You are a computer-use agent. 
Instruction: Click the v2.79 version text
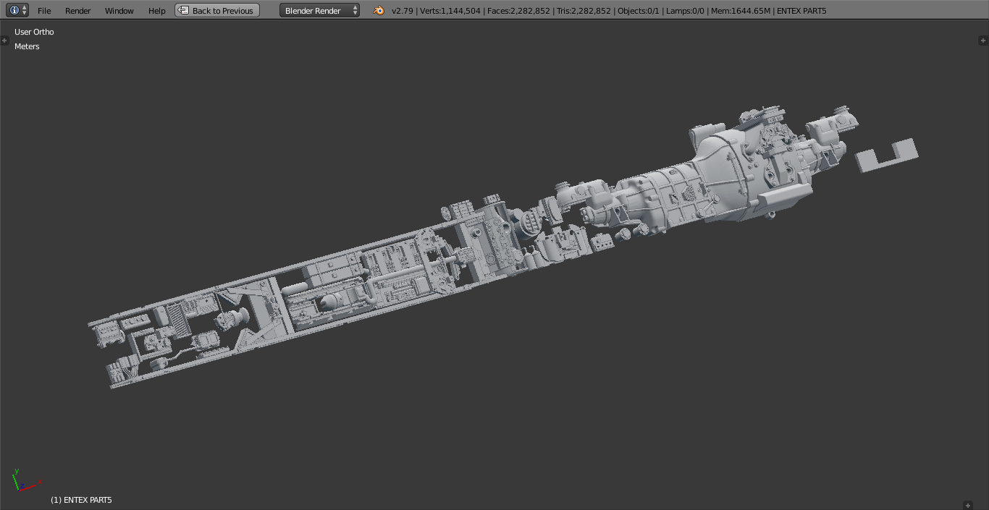(x=402, y=11)
